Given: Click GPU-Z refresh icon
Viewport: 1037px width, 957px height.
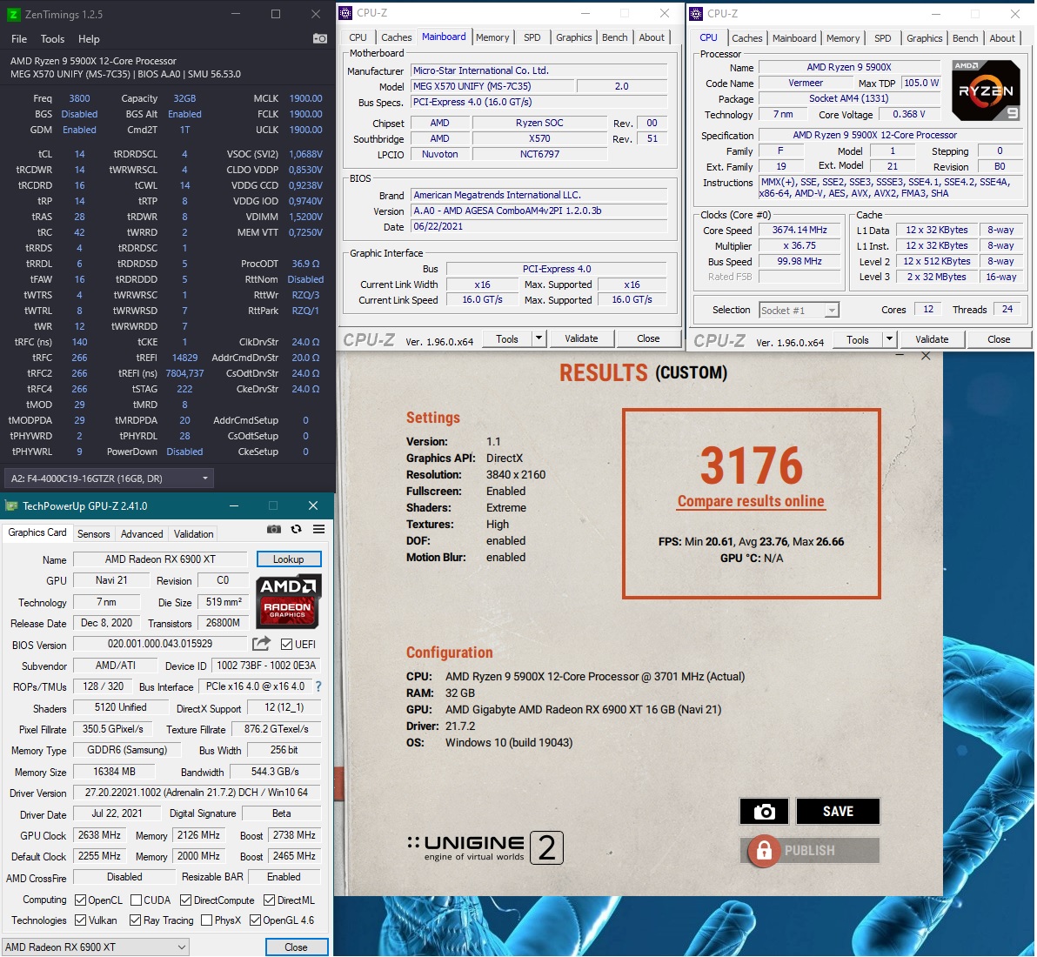Looking at the screenshot, I should (x=297, y=529).
